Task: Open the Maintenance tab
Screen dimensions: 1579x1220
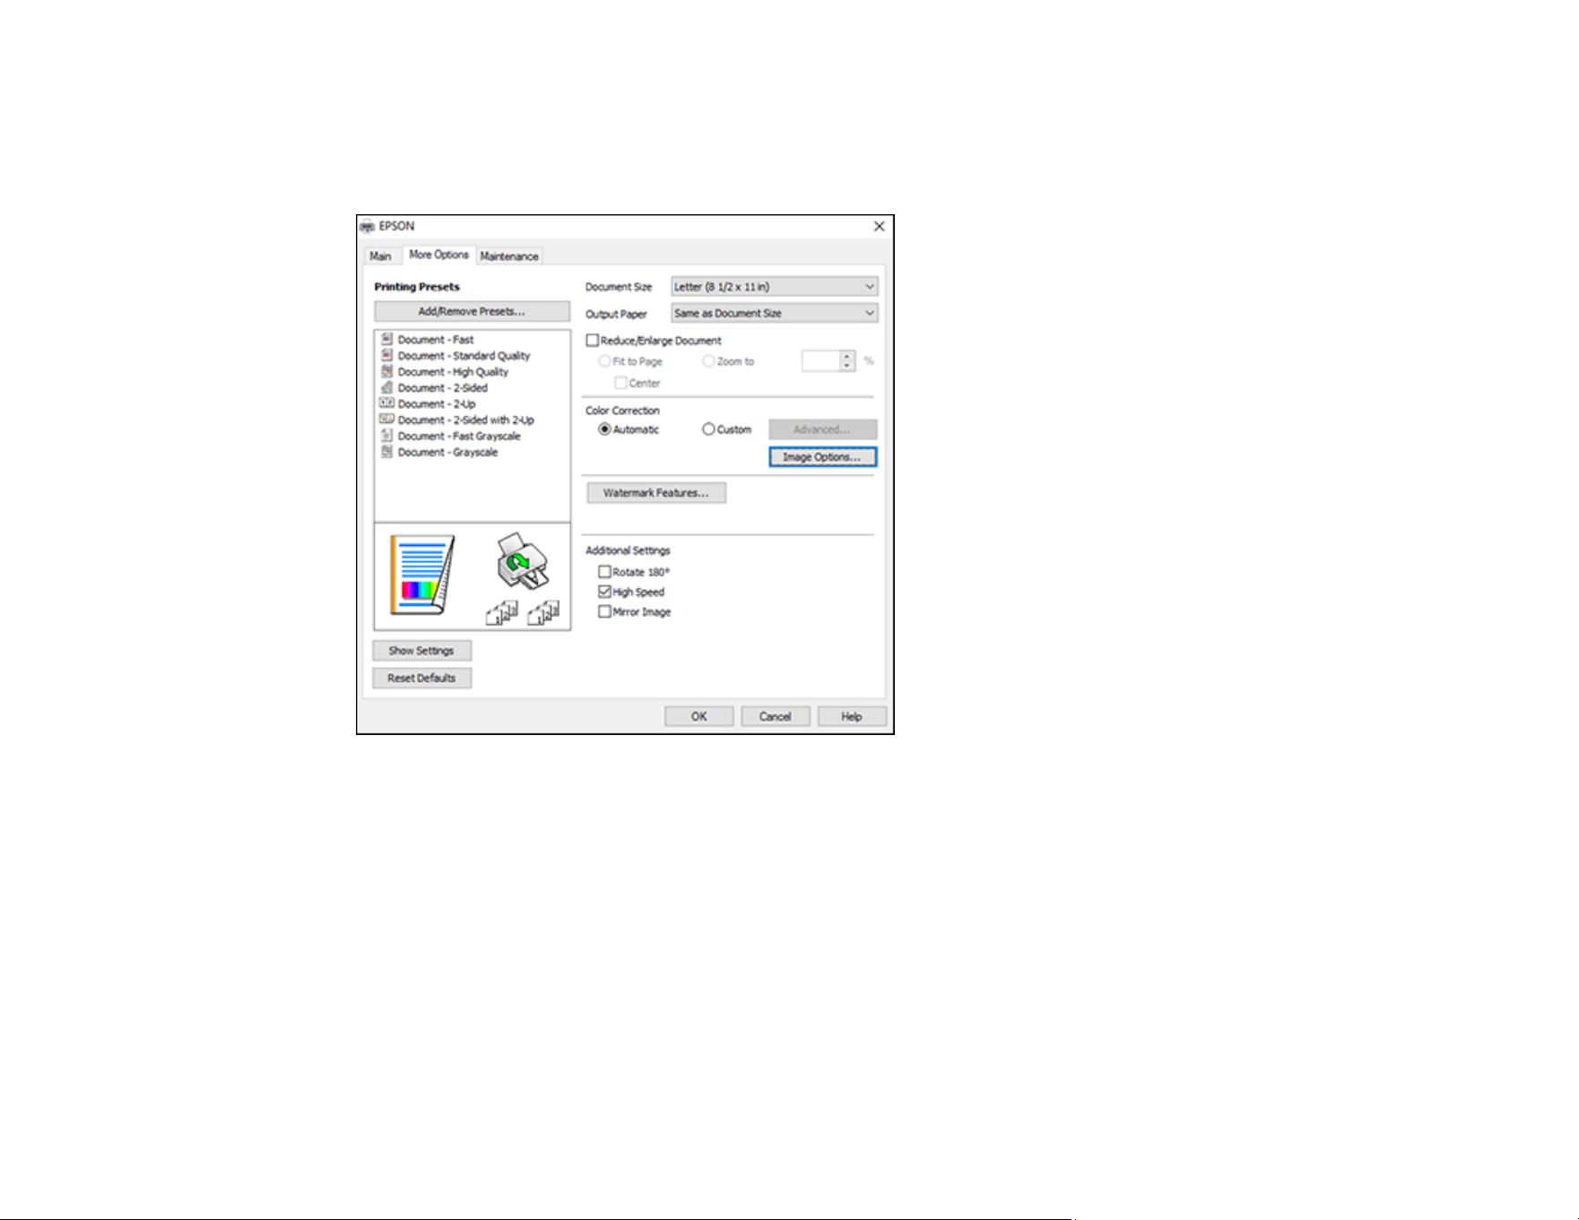Action: point(509,256)
